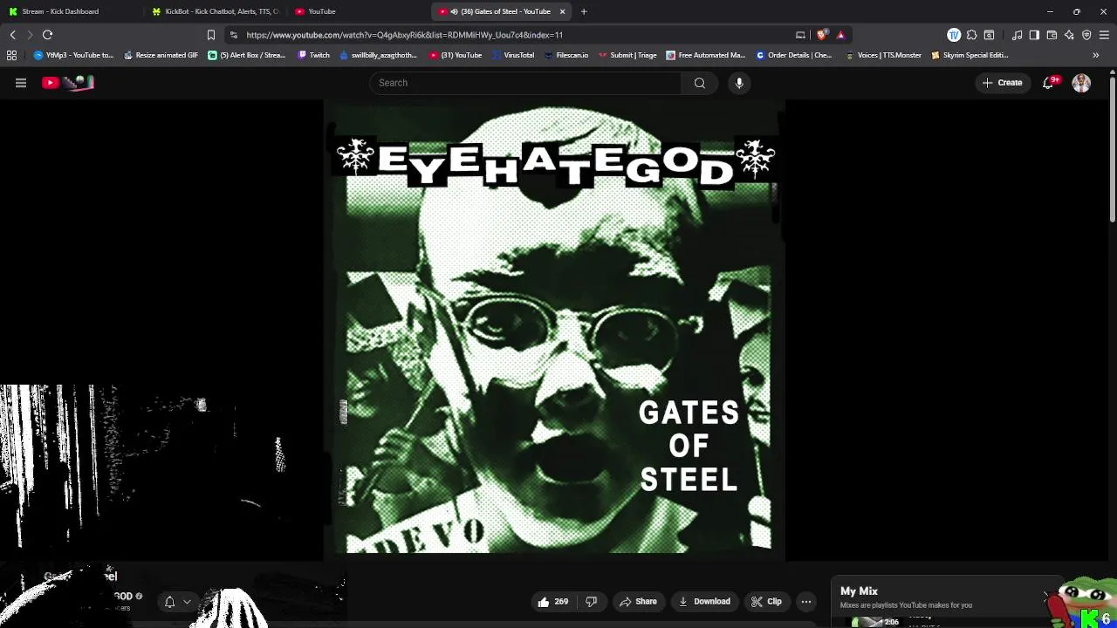Open YtMp3 bookmark
The width and height of the screenshot is (1117, 628).
[x=73, y=55]
